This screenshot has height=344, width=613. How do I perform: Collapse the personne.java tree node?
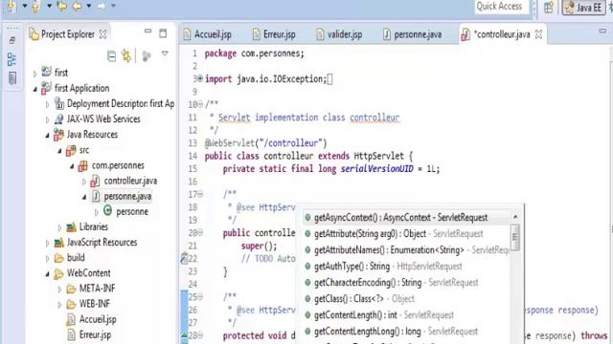[x=84, y=197]
